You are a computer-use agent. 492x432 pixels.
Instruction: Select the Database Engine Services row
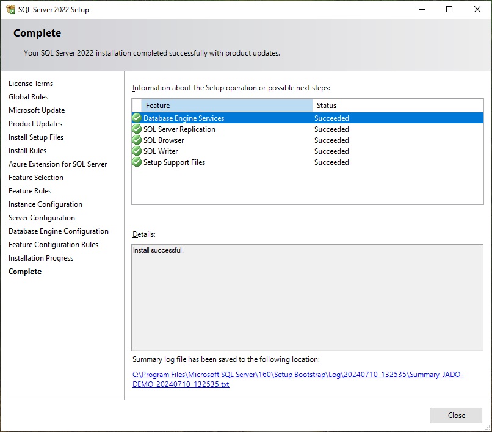point(184,118)
